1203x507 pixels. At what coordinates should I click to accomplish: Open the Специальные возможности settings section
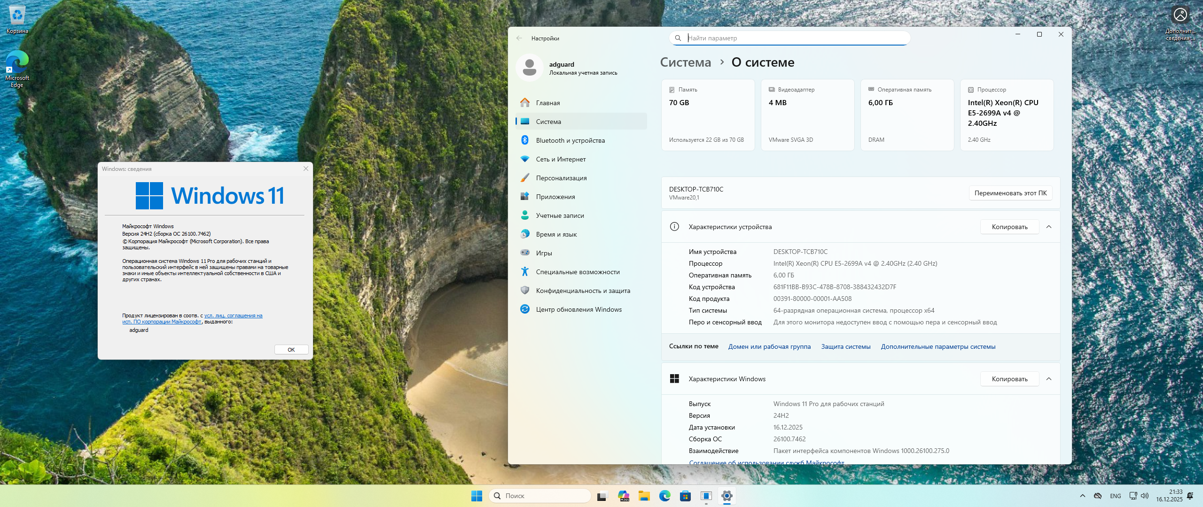578,272
